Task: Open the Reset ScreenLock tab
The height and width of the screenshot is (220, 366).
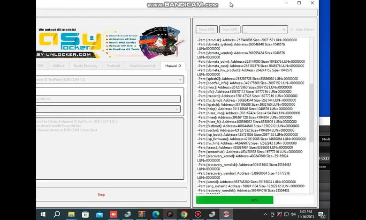Action: 143,66
